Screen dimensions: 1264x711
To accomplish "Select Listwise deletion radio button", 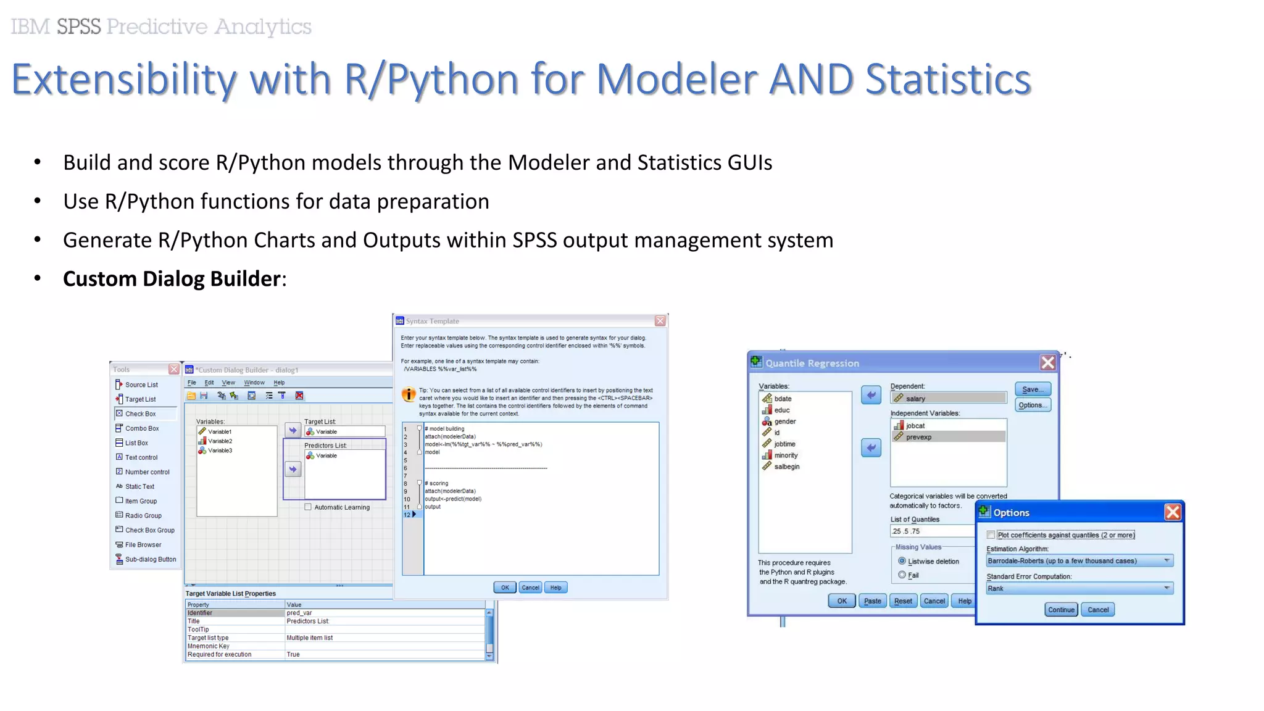I will click(x=902, y=561).
